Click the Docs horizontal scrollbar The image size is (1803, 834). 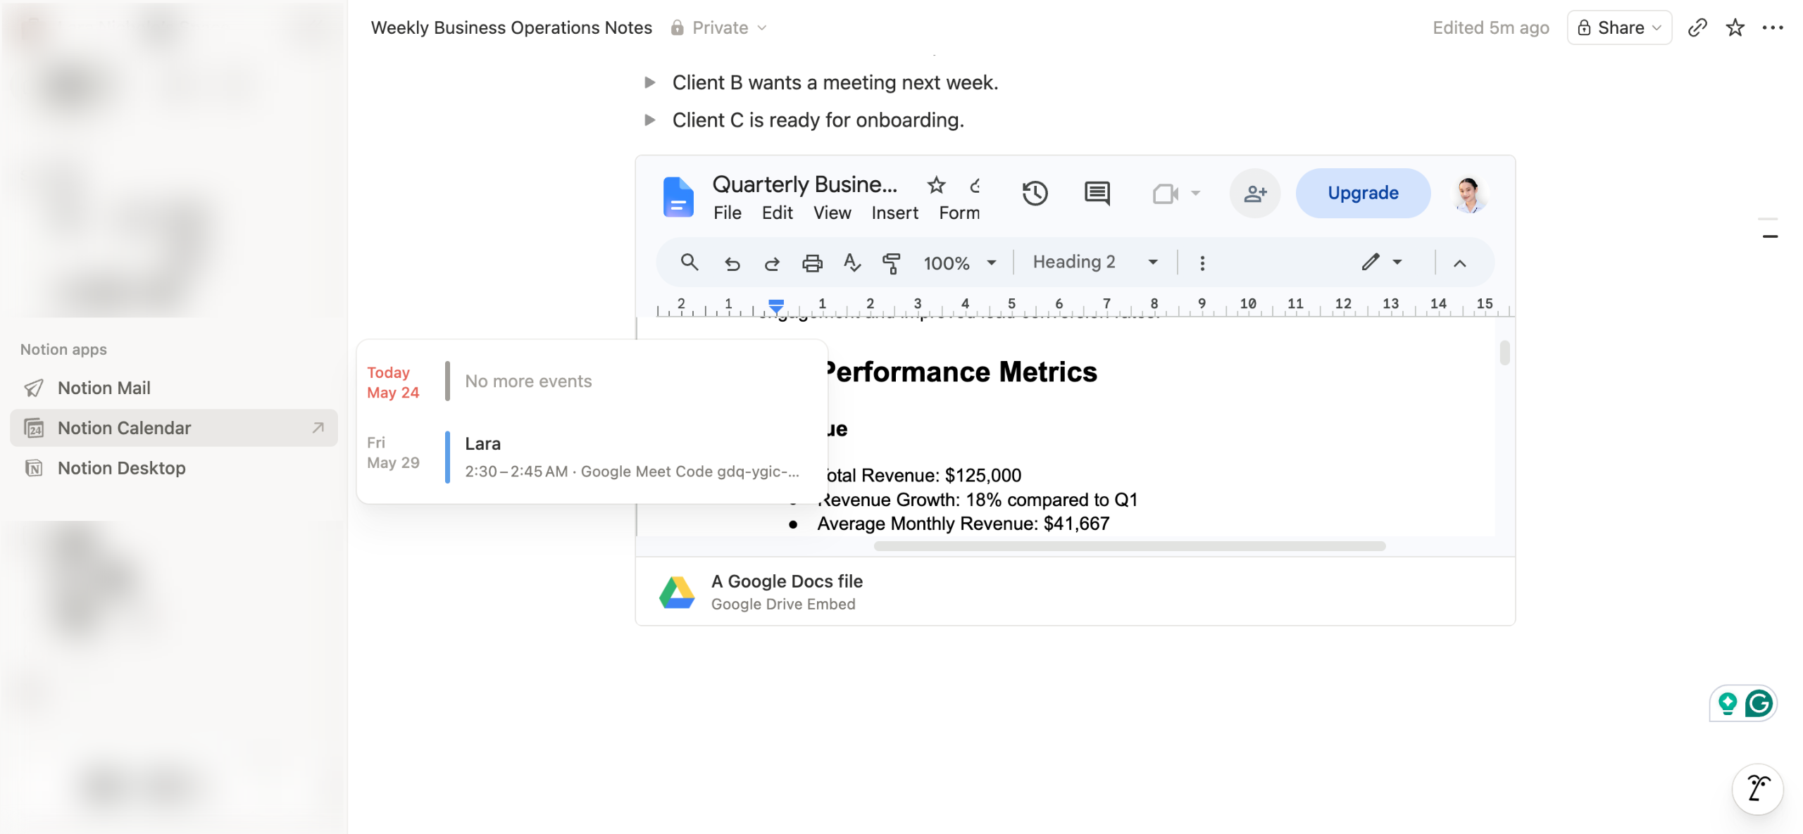[x=1129, y=546]
